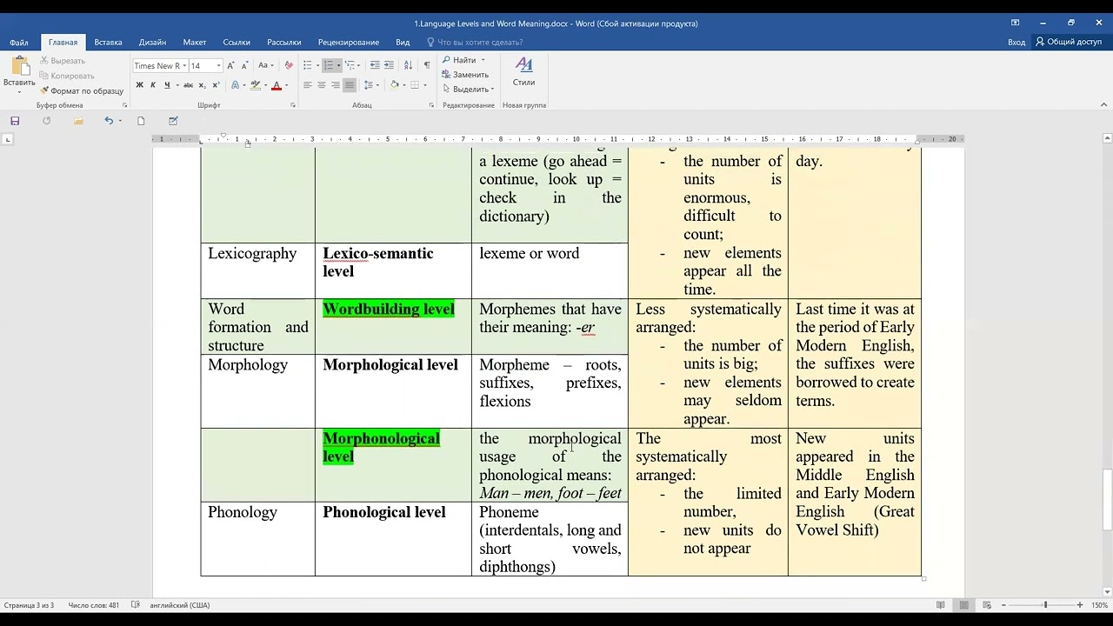Image resolution: width=1113 pixels, height=626 pixels.
Task: Switch to the Ссылки (References) tab
Action: (x=237, y=42)
